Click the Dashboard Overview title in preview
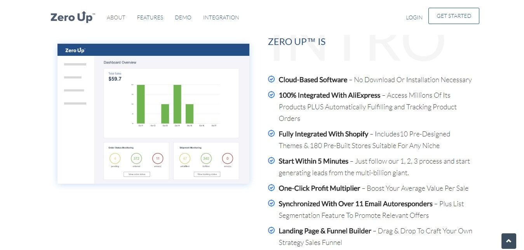Viewport: 524px width, 250px height. (x=120, y=62)
